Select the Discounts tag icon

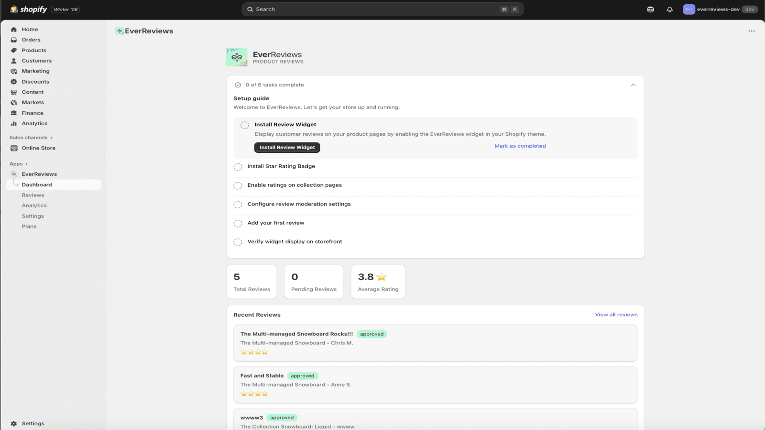point(13,81)
